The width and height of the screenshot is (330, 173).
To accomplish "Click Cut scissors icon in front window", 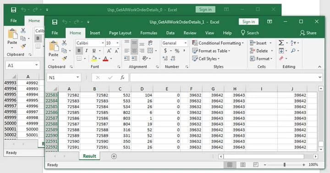I will 64,43.
